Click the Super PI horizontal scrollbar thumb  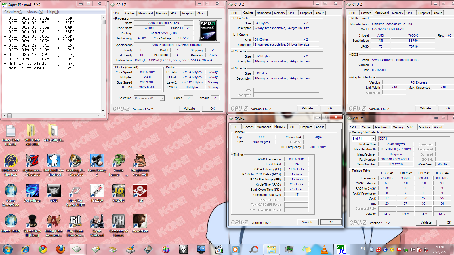tap(9, 116)
